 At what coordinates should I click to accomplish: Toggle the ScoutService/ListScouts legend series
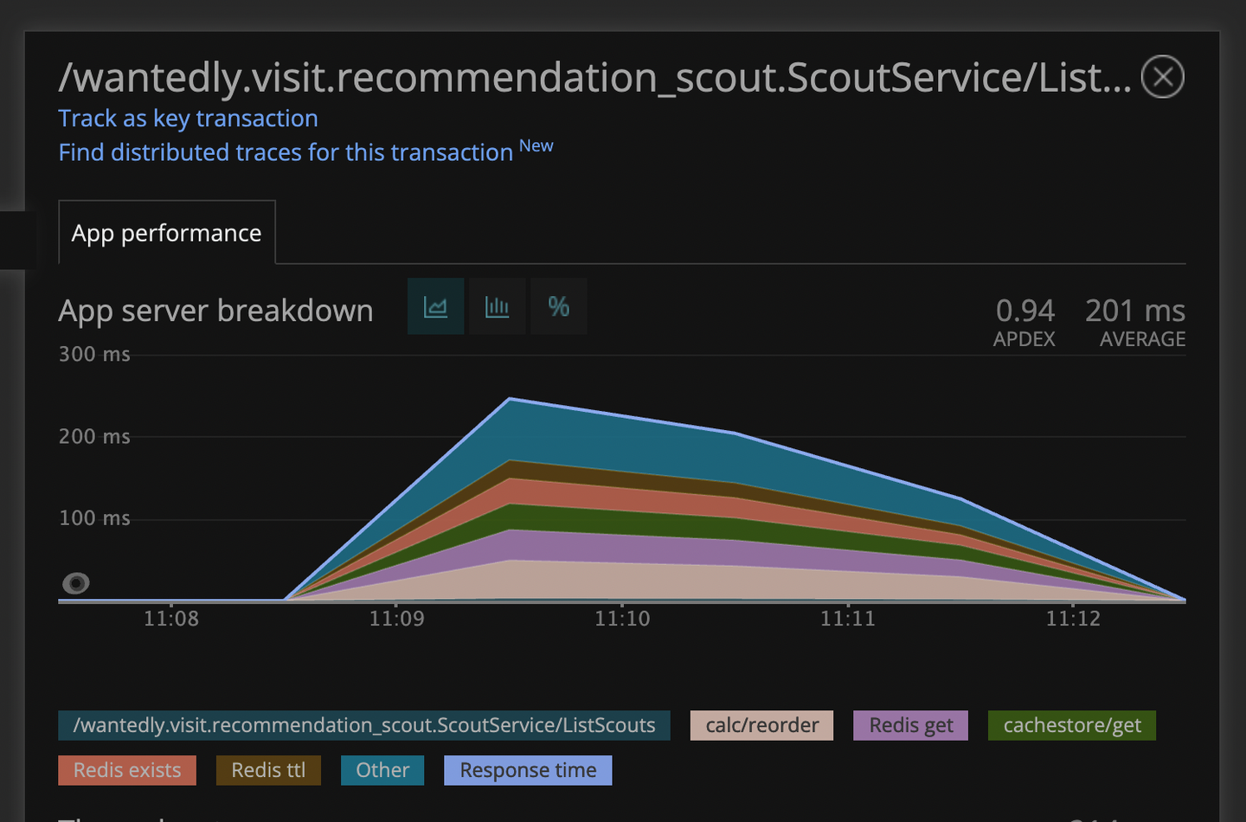tap(364, 725)
